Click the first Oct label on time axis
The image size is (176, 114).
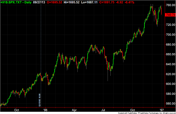pos(17,110)
